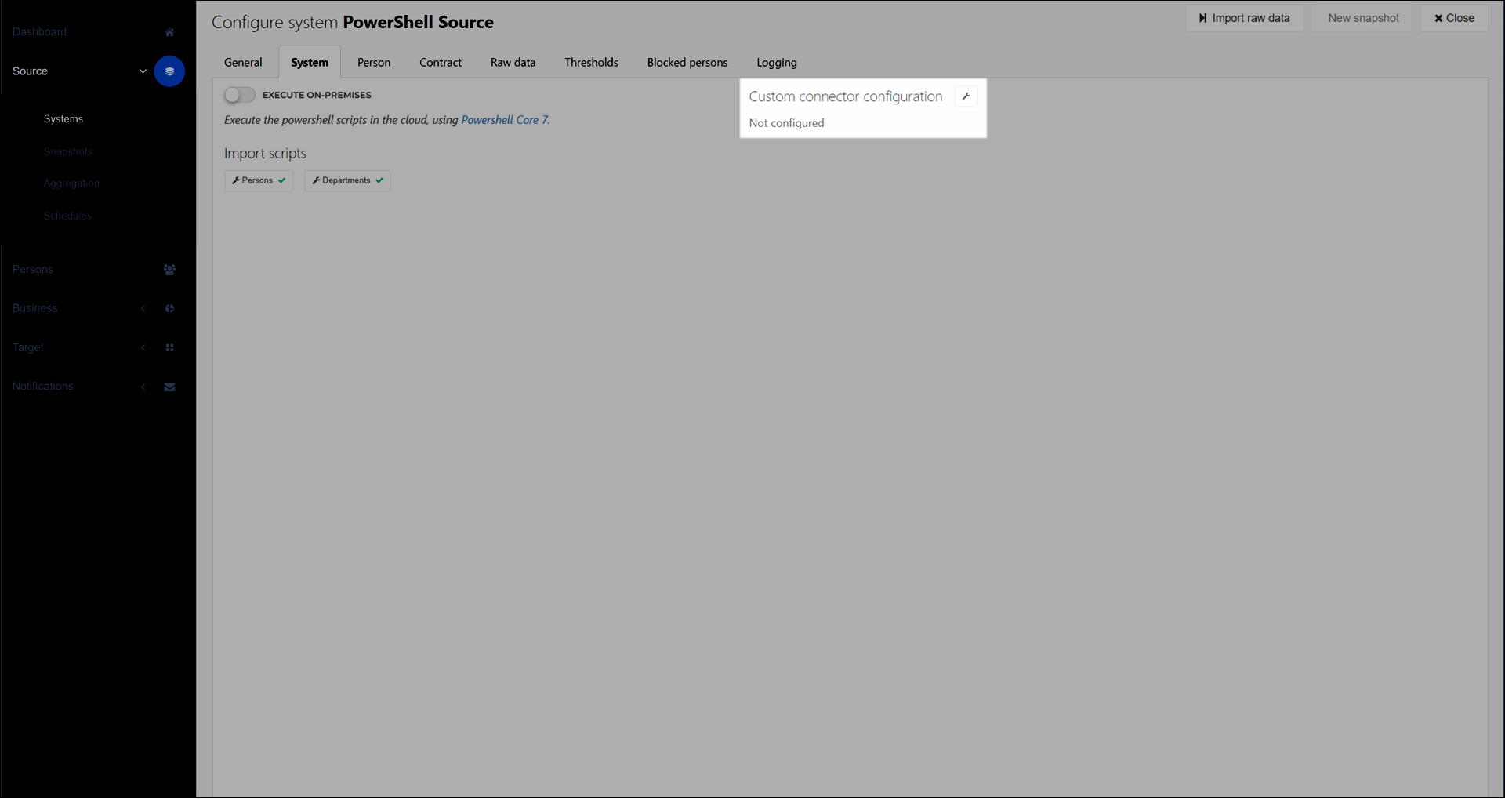Click the New snapshot button

pos(1363,18)
